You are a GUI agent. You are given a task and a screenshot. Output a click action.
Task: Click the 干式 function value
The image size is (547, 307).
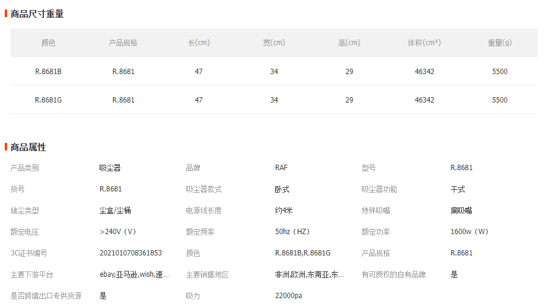point(457,189)
